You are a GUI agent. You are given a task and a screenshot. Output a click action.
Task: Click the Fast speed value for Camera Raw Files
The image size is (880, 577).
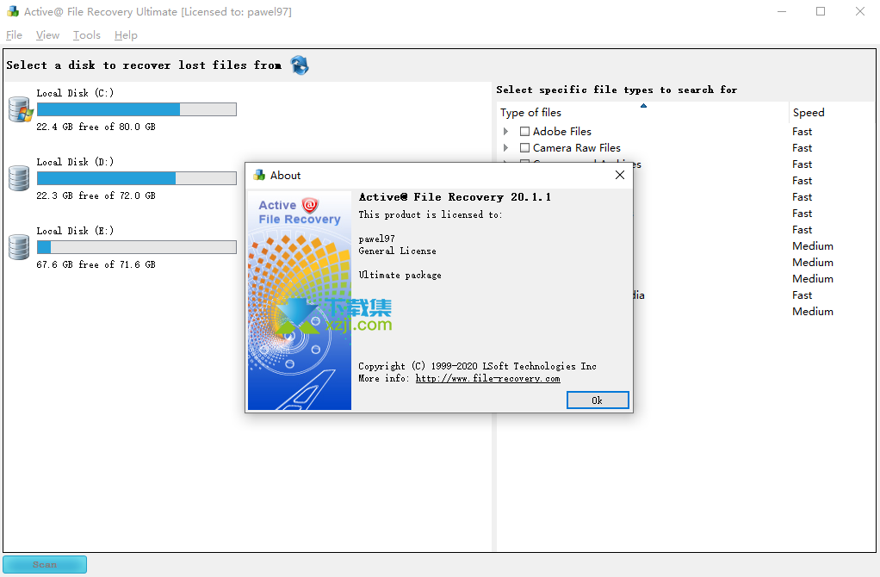coord(802,147)
